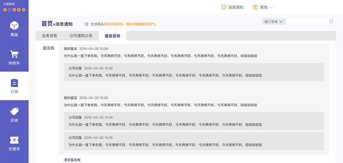Click the orange message bubble icon
The width and height of the screenshot is (343, 163).
(224, 7)
